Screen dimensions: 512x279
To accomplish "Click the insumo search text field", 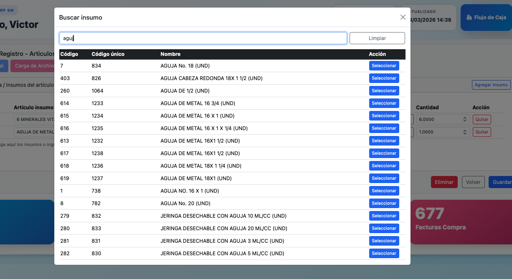I will coord(203,38).
